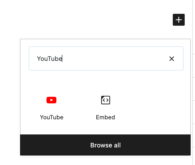Add the generic Embed block
The height and width of the screenshot is (165, 195).
coord(106,107)
